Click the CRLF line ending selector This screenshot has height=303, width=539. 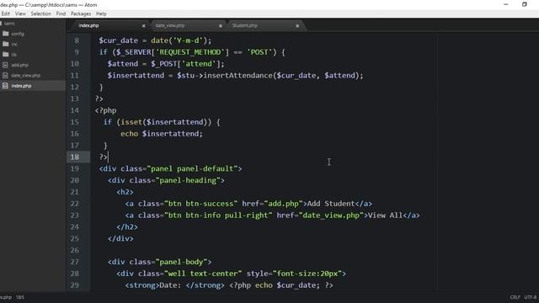(515, 297)
